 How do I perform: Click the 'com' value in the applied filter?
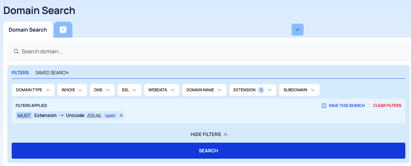(x=110, y=116)
